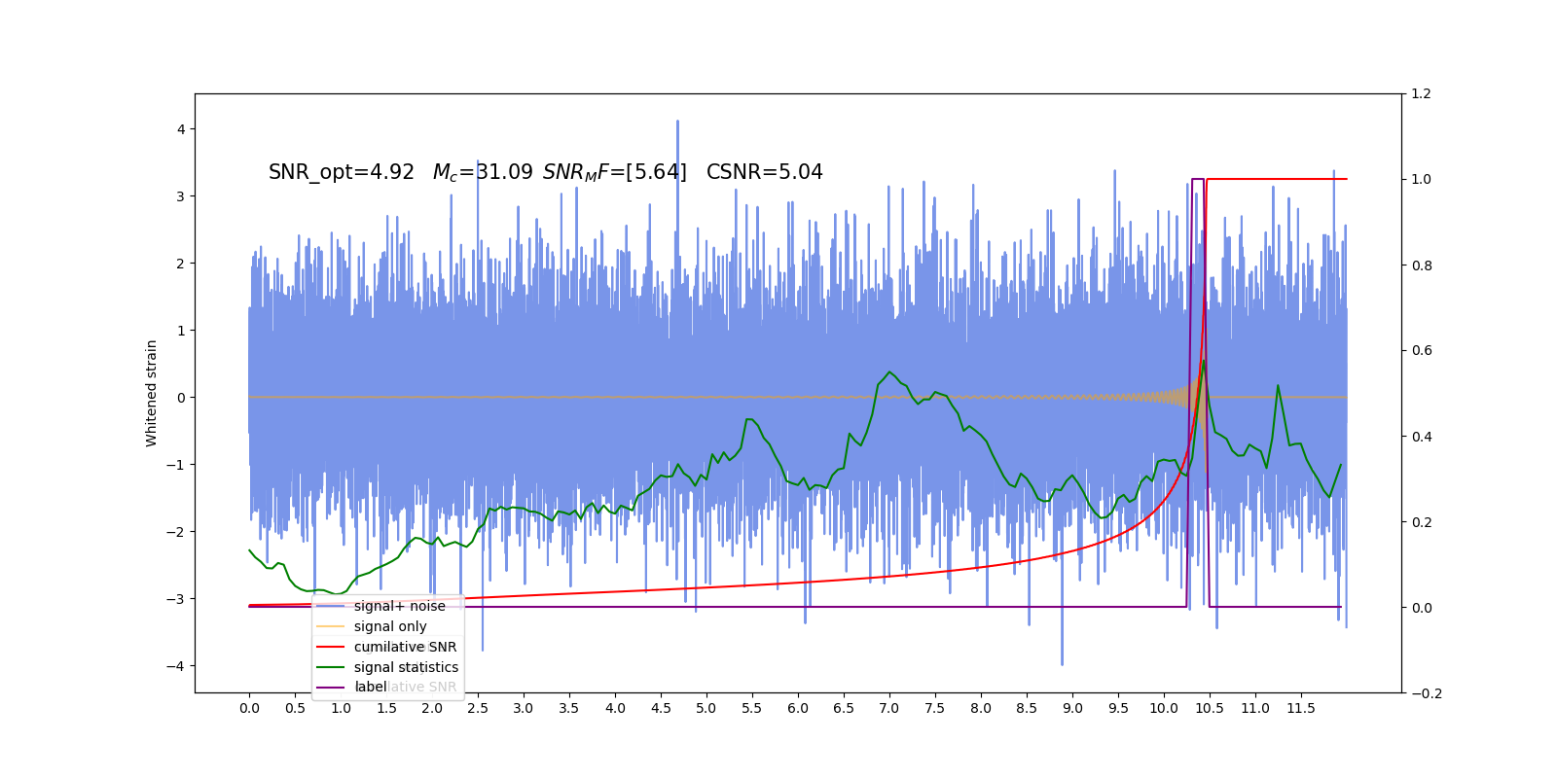
Task: Click x-axis tick label 3.5
Action: click(569, 708)
